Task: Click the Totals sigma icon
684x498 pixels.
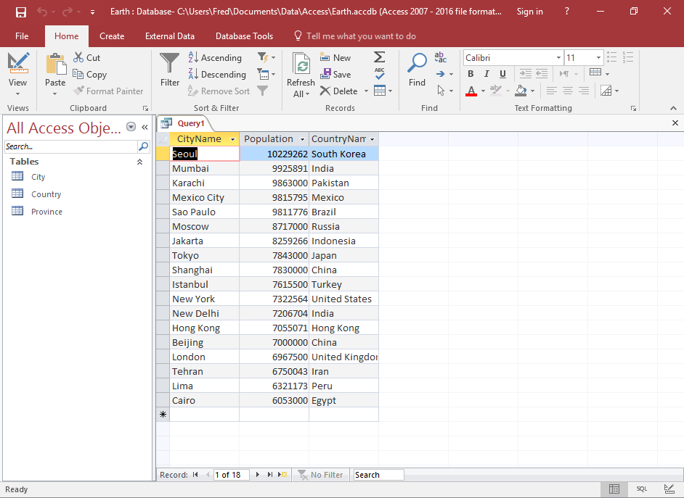Action: [x=379, y=57]
